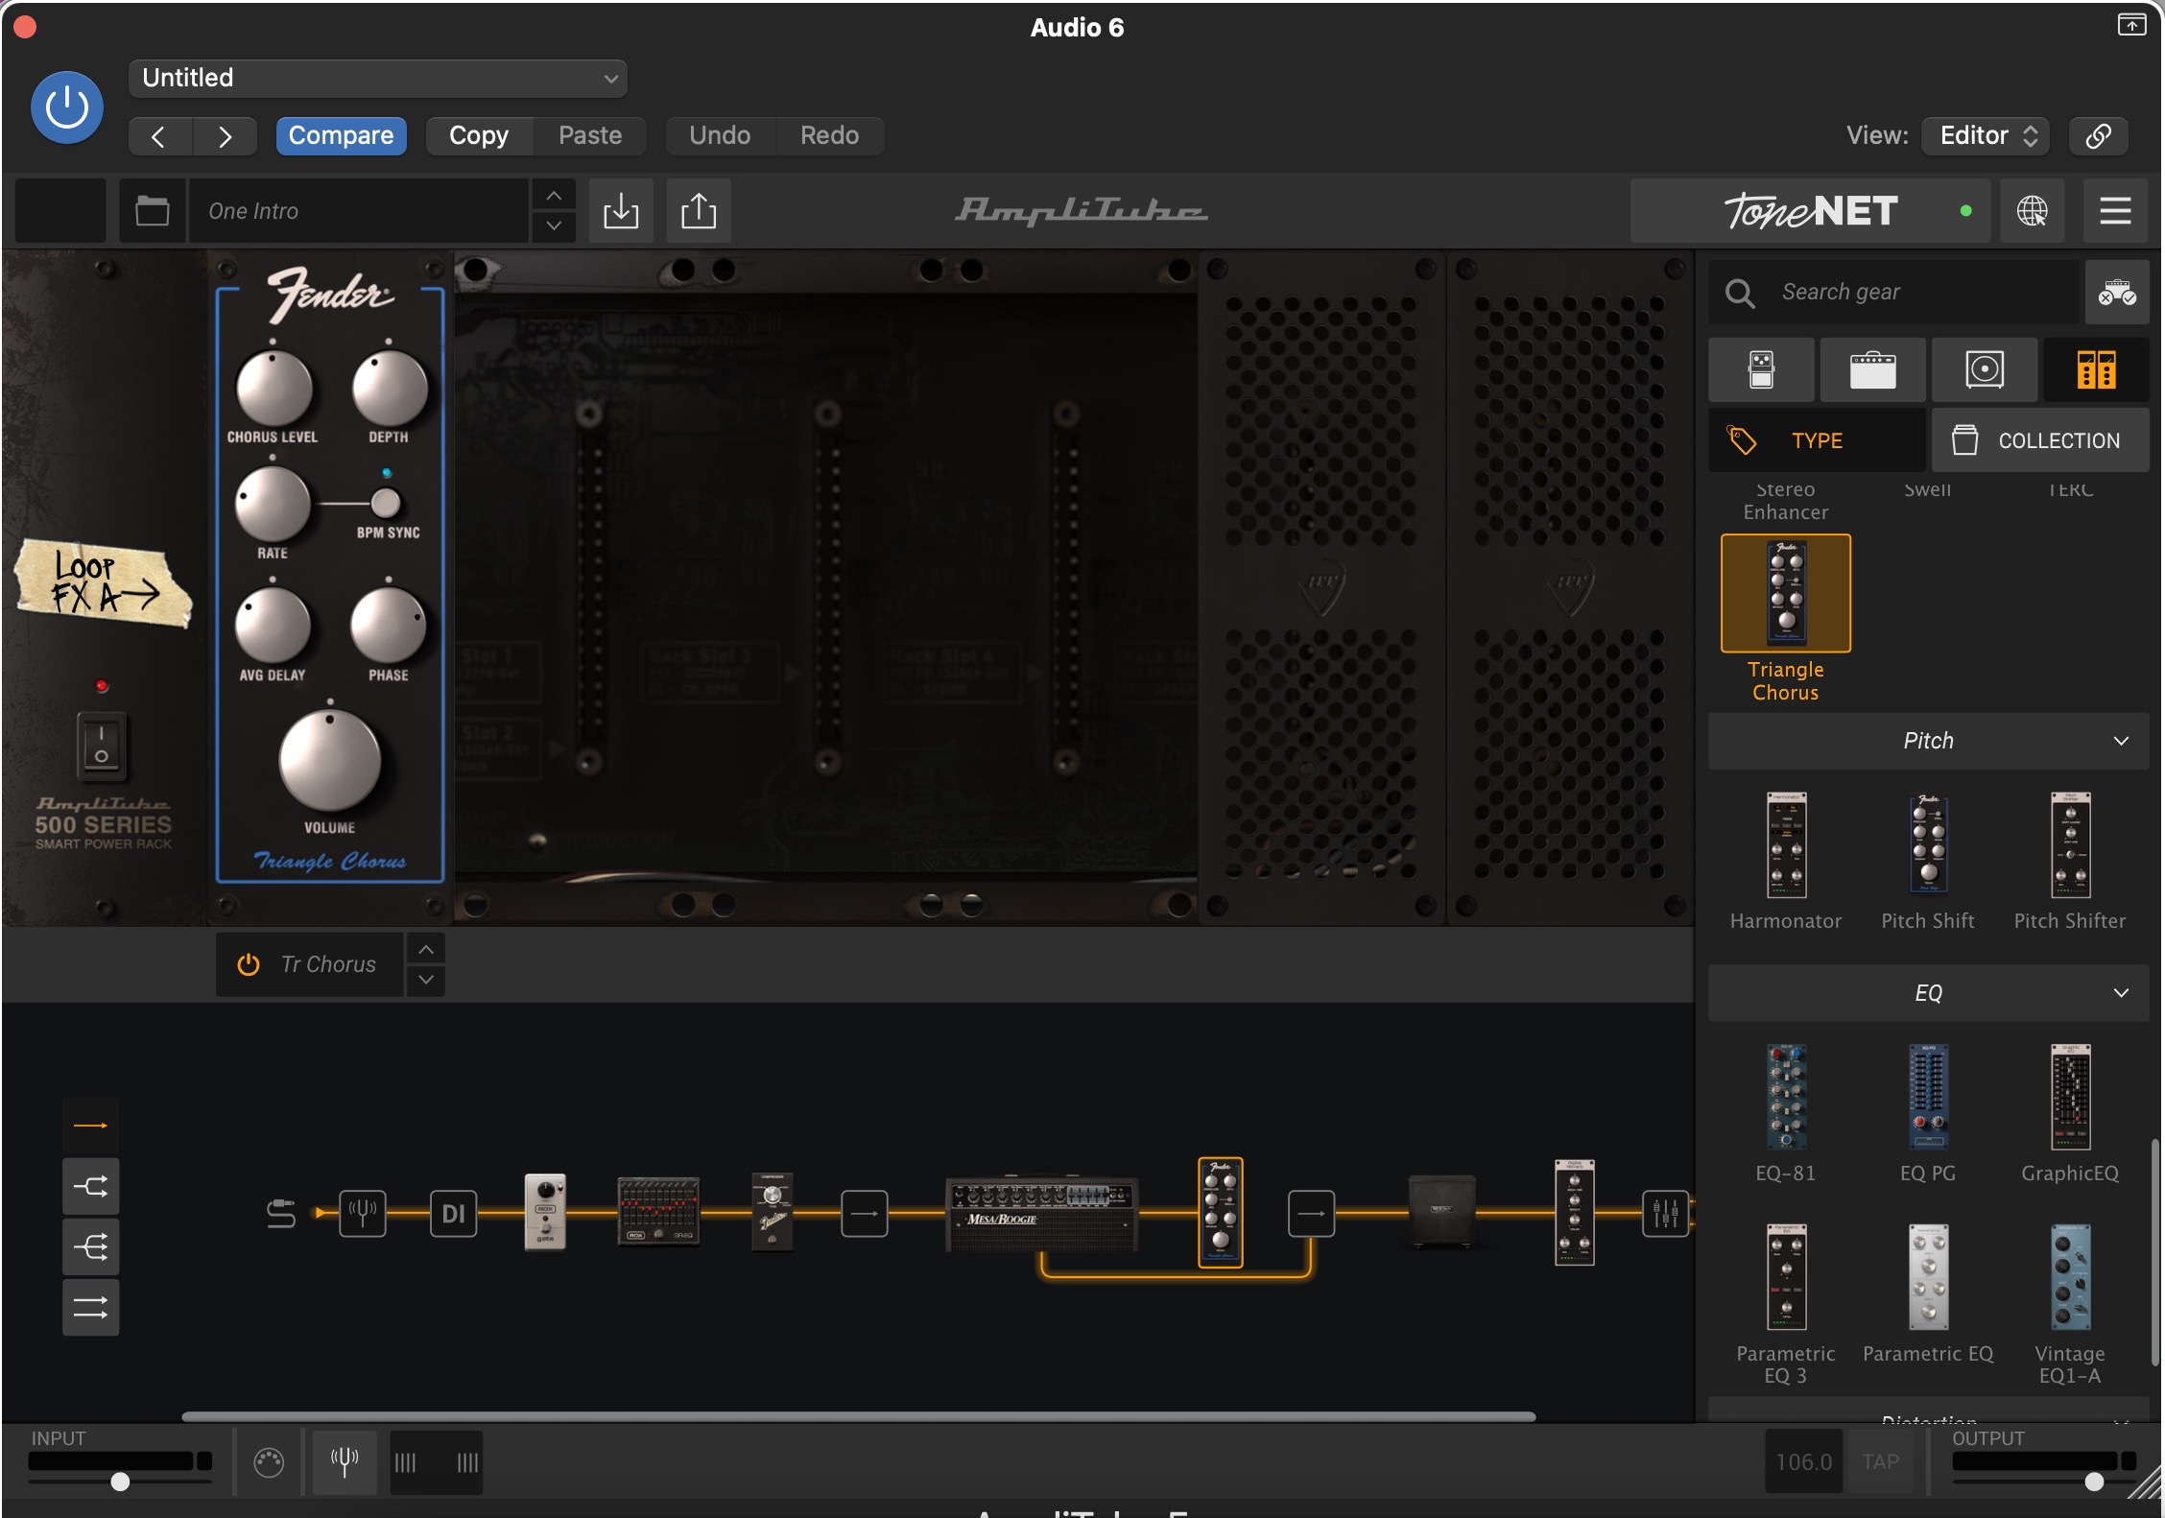The image size is (2165, 1518).
Task: Select the Harmonator rack unit
Action: [x=1786, y=845]
